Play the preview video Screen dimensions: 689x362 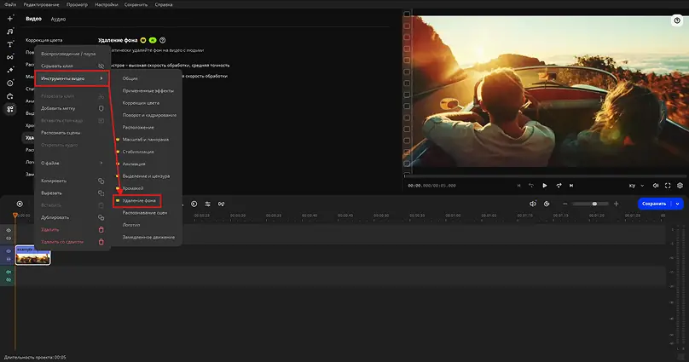coord(544,186)
